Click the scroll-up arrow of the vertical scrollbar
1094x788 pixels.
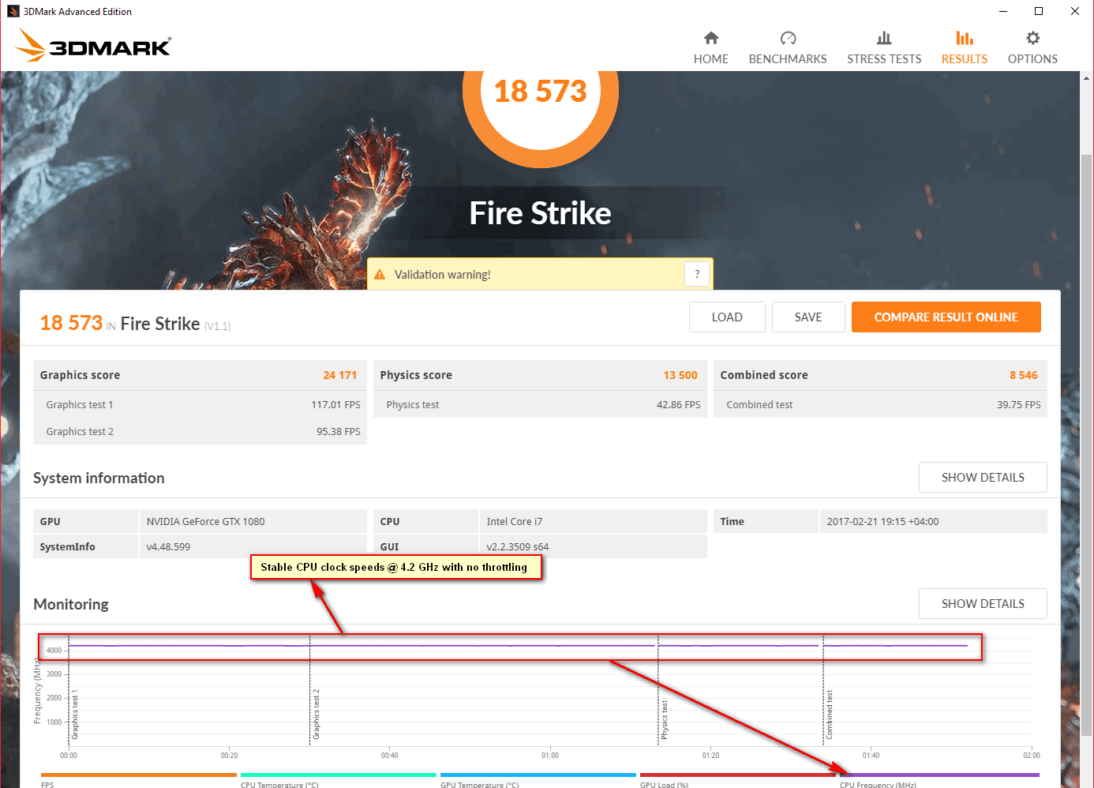pos(1087,78)
